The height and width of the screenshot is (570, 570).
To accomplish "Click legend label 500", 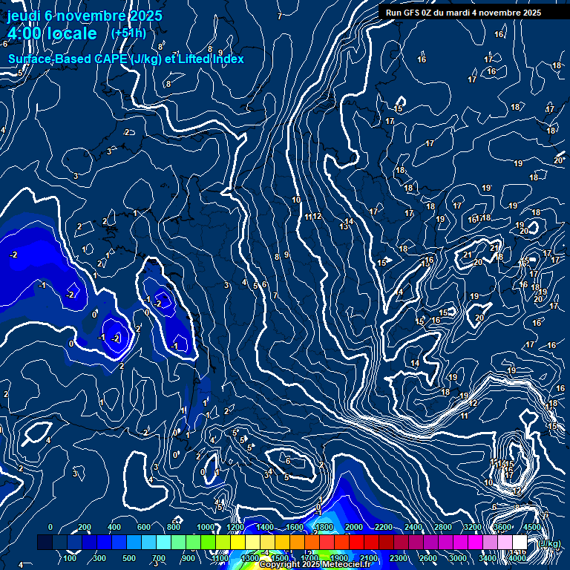I will pyautogui.click(x=129, y=558).
